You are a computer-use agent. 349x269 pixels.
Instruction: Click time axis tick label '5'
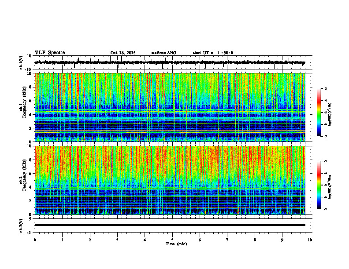click(x=172, y=240)
